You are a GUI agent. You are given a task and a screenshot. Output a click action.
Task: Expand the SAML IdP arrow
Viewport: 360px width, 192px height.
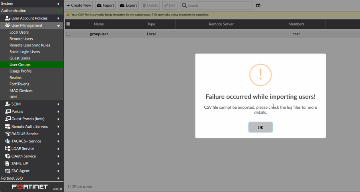click(58, 164)
